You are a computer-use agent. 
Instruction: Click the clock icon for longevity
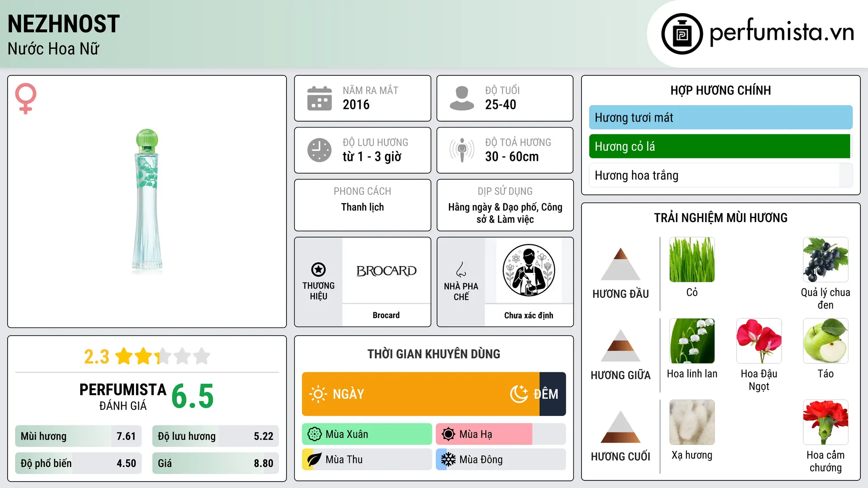[320, 150]
